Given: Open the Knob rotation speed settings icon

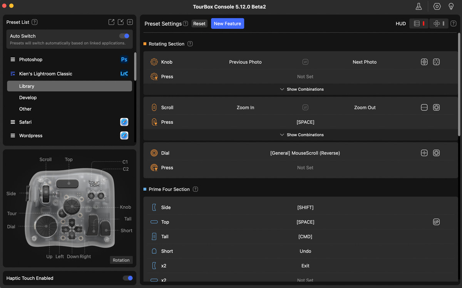Looking at the screenshot, I should 424,62.
